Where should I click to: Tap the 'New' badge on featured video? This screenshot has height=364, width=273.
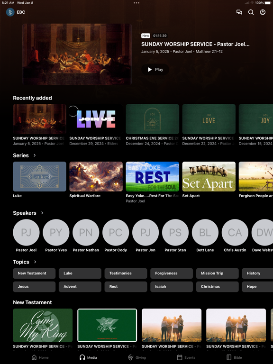coord(146,36)
